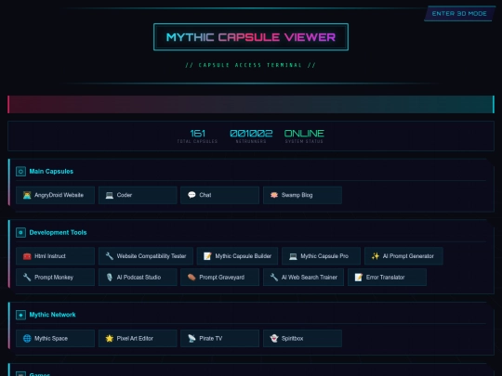Click the memo icon on Error Translator
Image resolution: width=502 pixels, height=376 pixels.
click(359, 278)
